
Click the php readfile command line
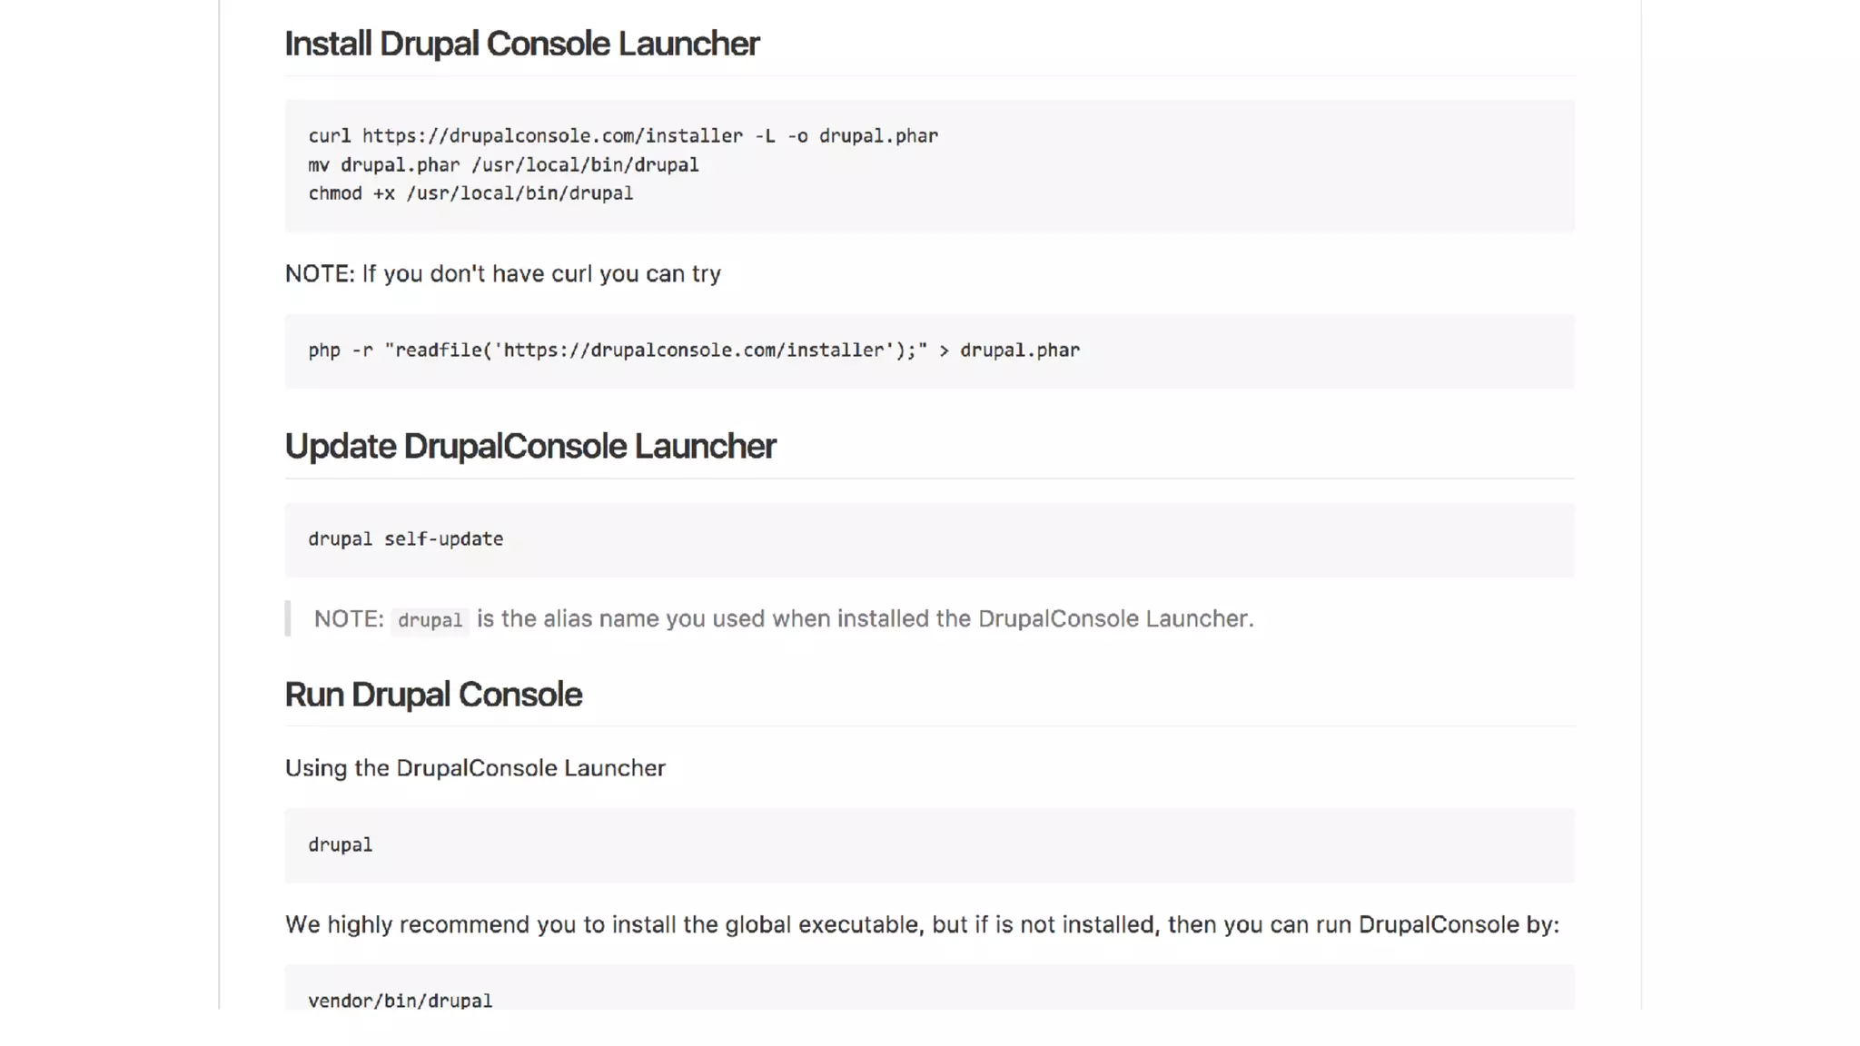tap(693, 350)
